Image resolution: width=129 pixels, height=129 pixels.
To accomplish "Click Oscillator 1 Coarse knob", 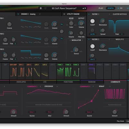I will [x=9, y=24].
